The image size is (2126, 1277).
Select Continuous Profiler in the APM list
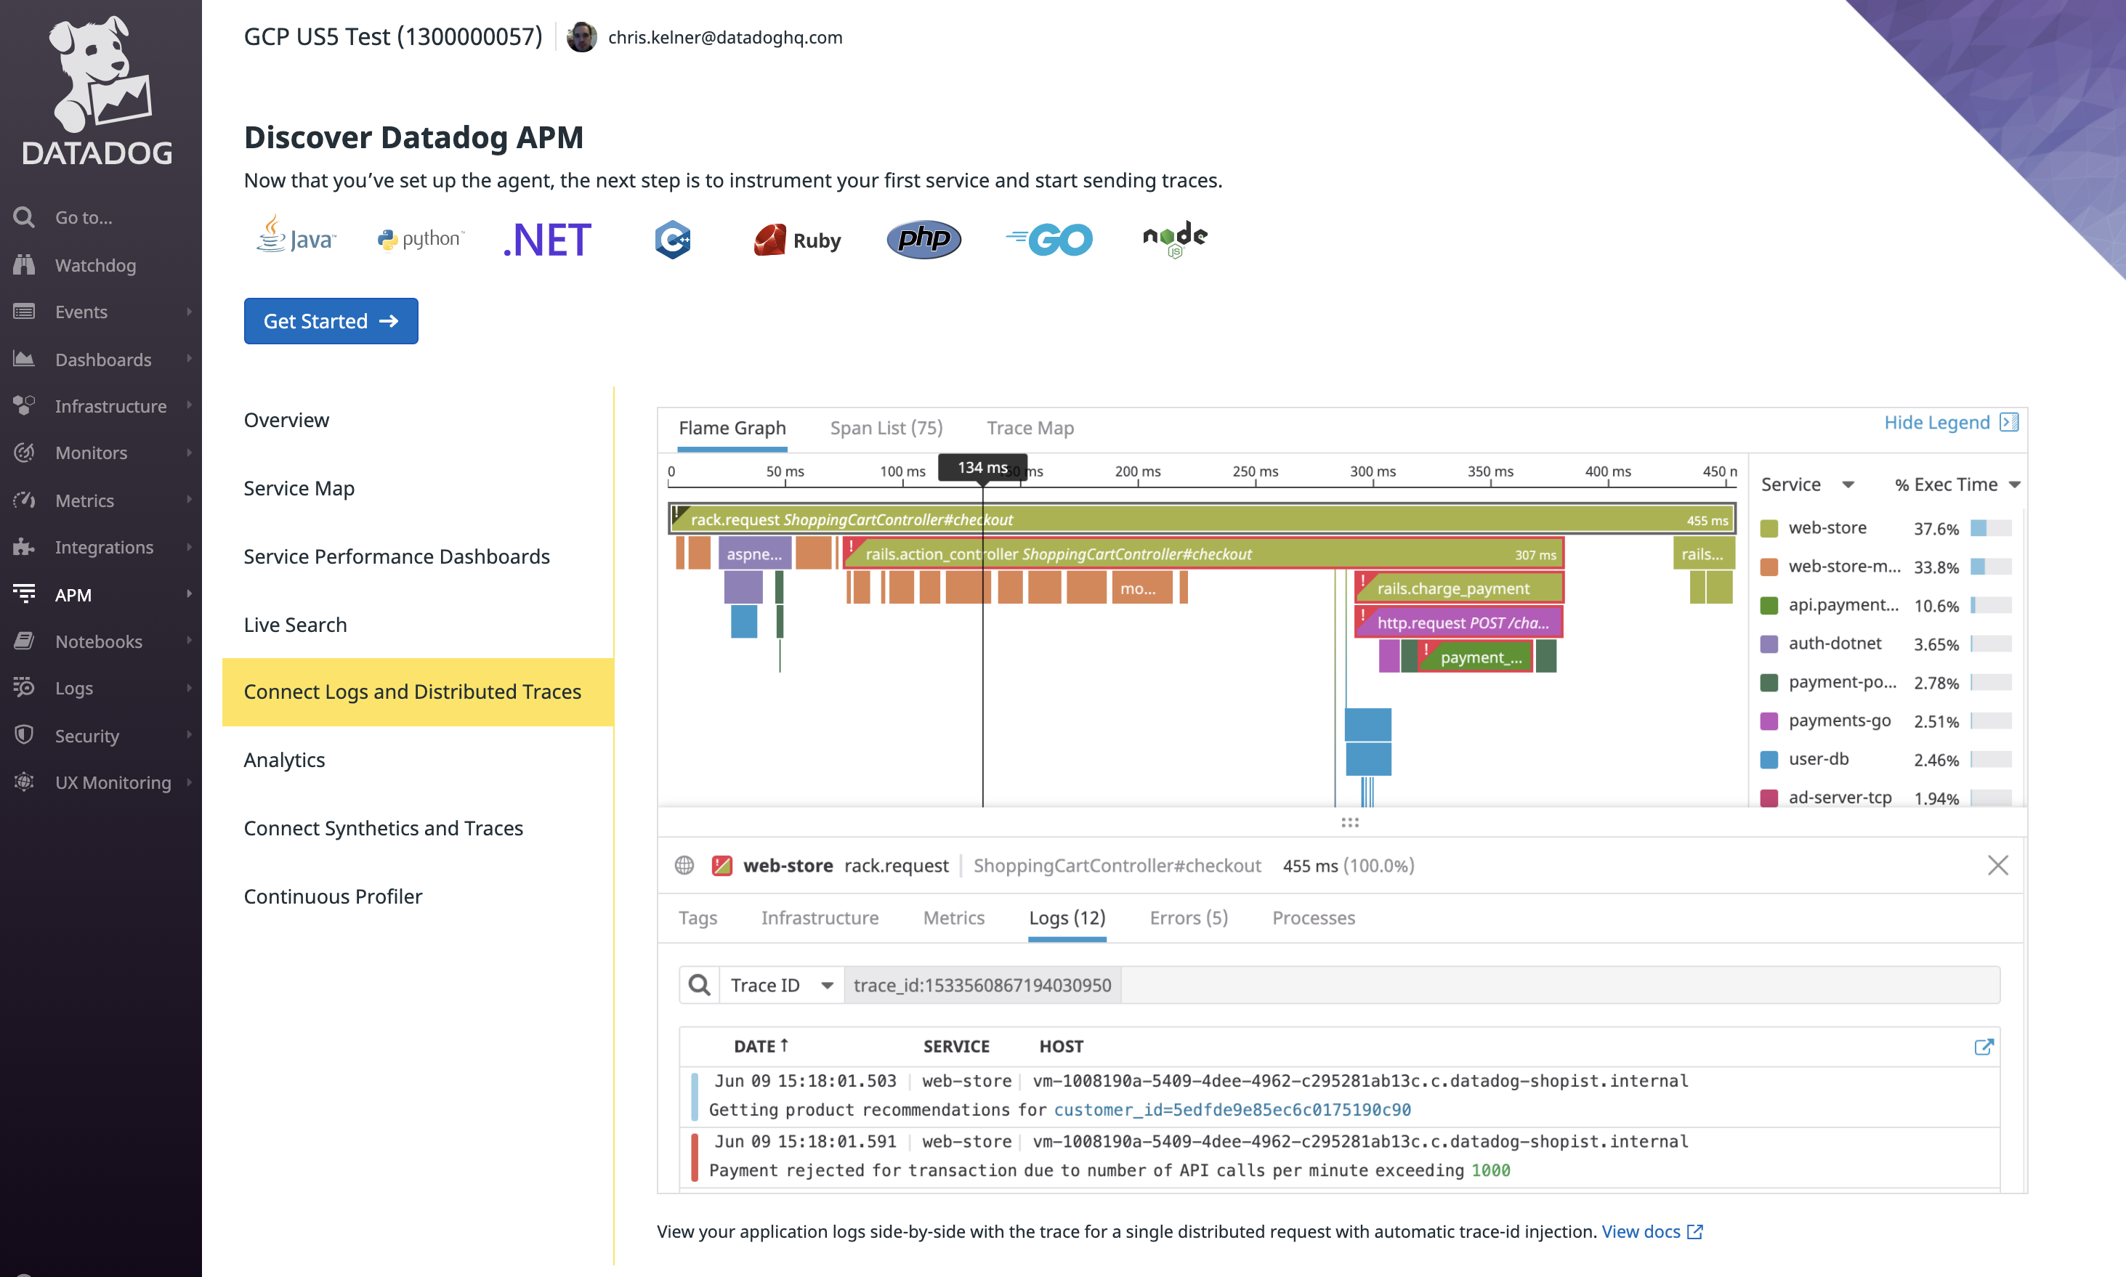point(332,896)
